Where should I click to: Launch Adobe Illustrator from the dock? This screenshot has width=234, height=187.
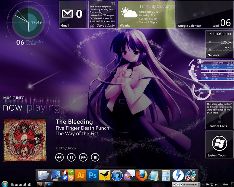pyautogui.click(x=80, y=175)
